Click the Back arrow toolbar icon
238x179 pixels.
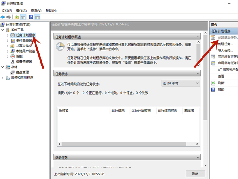click(3, 17)
